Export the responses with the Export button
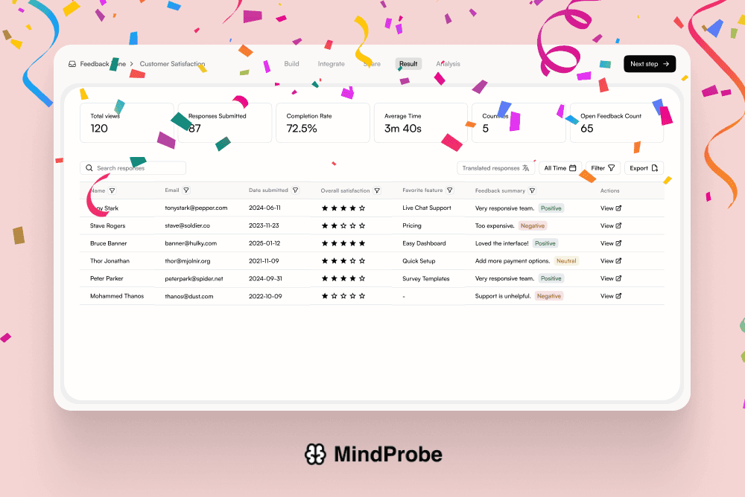This screenshot has width=745, height=497. [x=644, y=168]
